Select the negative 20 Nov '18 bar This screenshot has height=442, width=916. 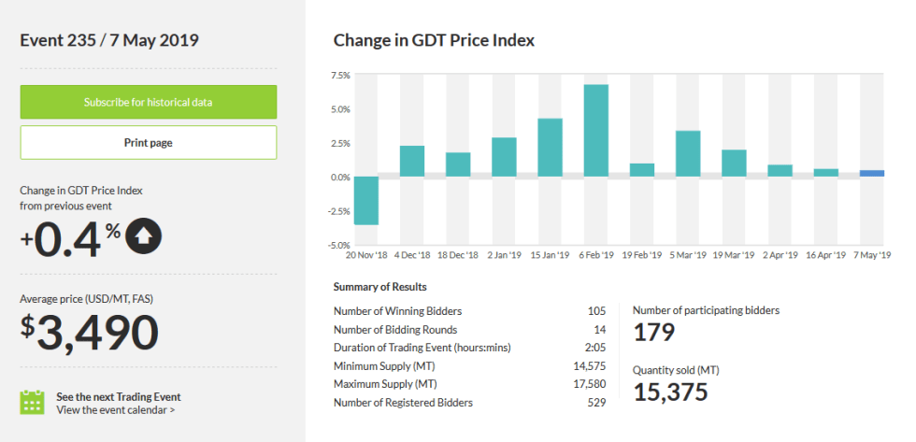point(365,200)
